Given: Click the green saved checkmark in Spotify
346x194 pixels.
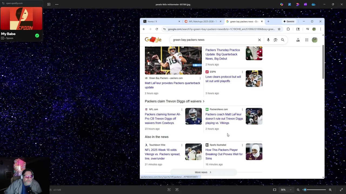Looking at the screenshot, I should (37, 36).
